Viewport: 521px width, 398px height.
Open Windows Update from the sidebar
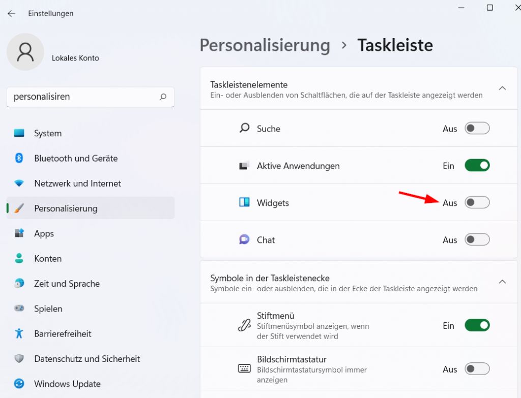[20, 384]
